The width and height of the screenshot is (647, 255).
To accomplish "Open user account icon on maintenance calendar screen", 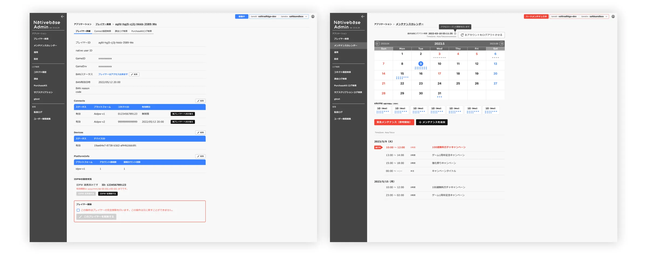I will (613, 16).
